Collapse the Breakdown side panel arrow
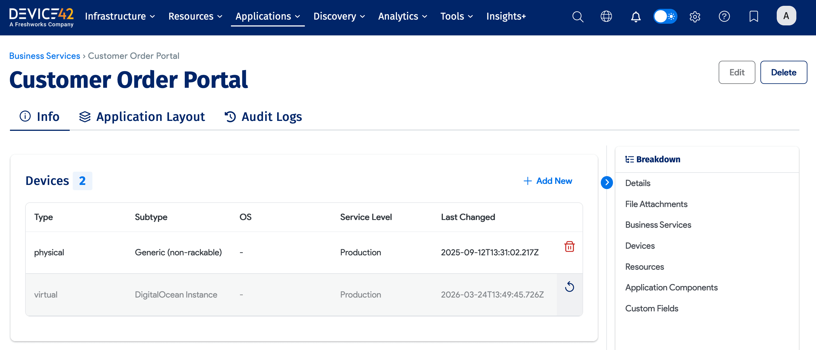 point(607,182)
